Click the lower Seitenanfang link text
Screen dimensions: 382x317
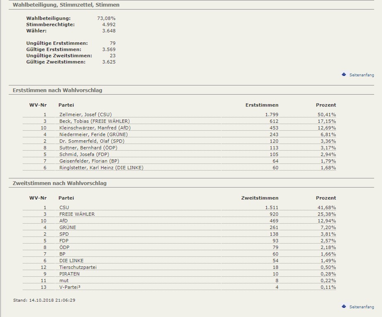tap(362, 307)
